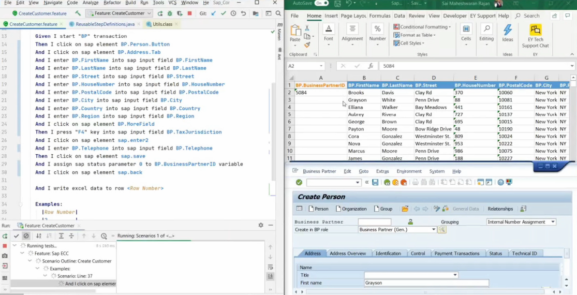The image size is (577, 295).
Task: Click the IntelliJ search magnifier icon
Action: pyautogui.click(x=279, y=13)
